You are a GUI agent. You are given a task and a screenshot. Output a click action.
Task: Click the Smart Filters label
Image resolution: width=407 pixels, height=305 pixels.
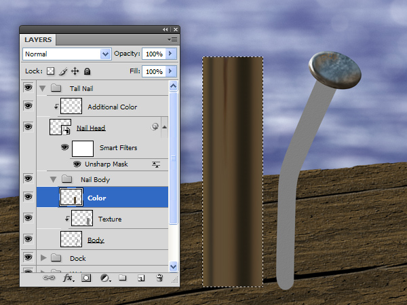pos(118,147)
